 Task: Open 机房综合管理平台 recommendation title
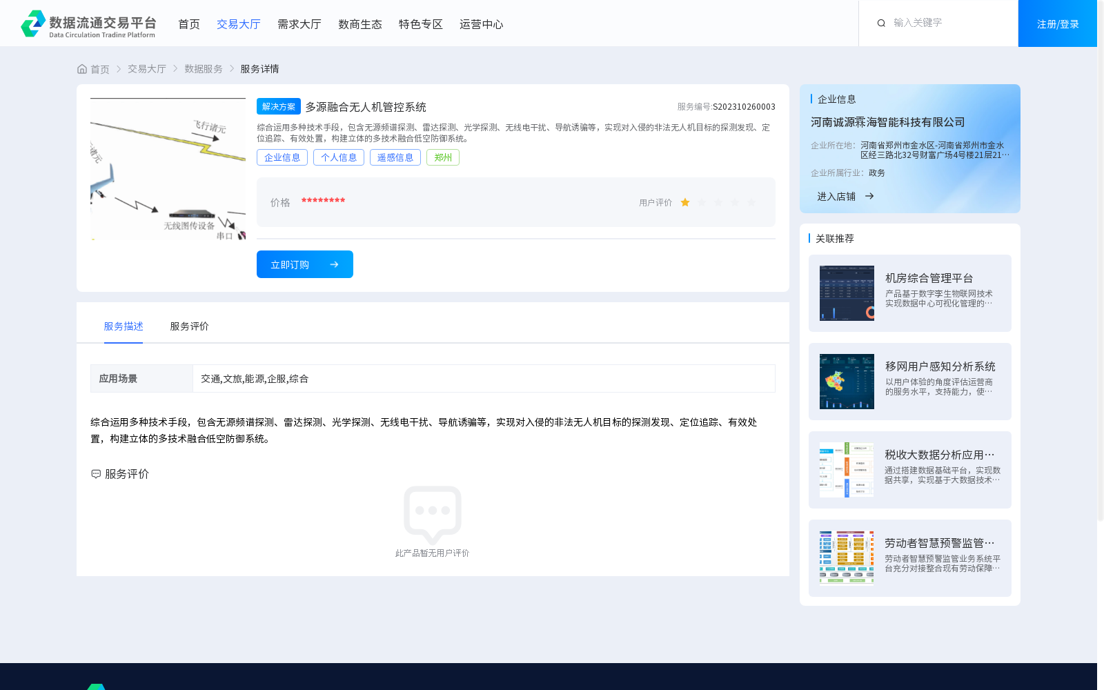pyautogui.click(x=929, y=278)
